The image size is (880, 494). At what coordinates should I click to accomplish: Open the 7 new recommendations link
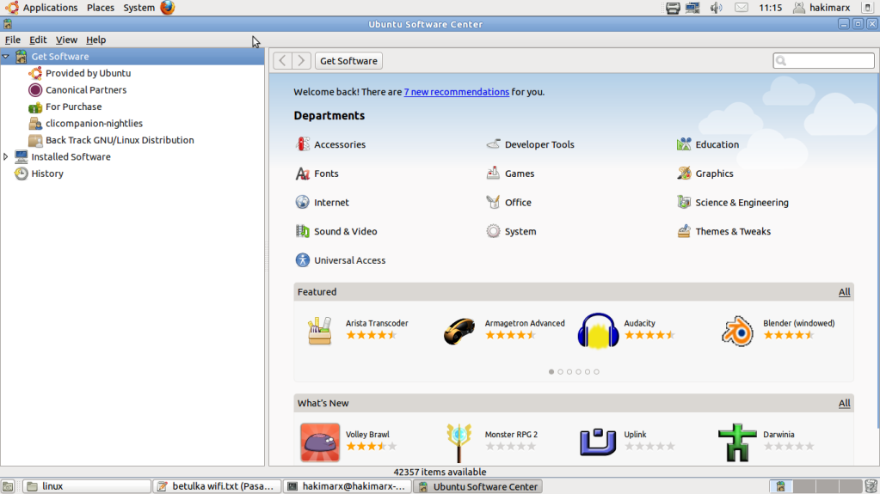coord(456,92)
